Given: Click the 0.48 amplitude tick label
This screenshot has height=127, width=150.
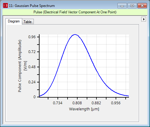Looking at the screenshot, I should [x=32, y=67].
